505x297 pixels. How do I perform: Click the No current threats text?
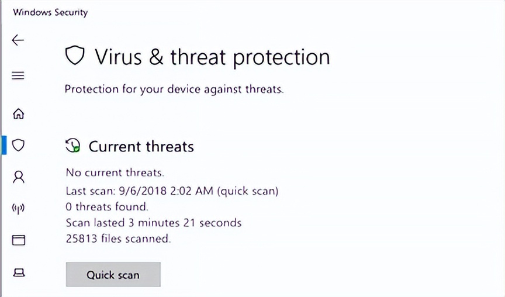click(115, 172)
